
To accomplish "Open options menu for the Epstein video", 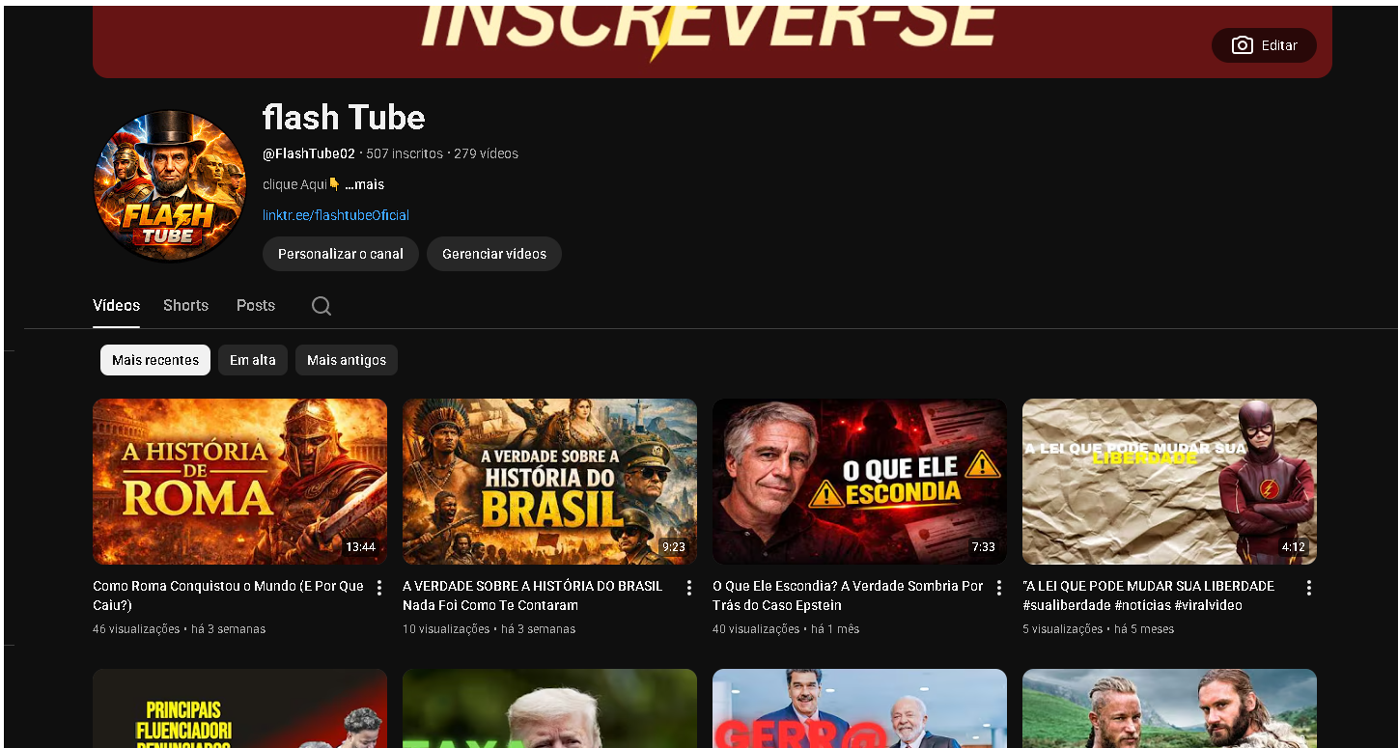I will [x=999, y=588].
